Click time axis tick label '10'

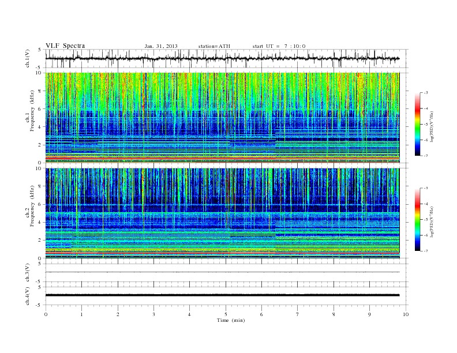pyautogui.click(x=406, y=314)
